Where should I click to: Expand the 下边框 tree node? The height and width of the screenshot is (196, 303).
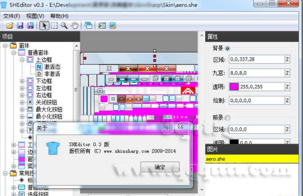point(22,81)
